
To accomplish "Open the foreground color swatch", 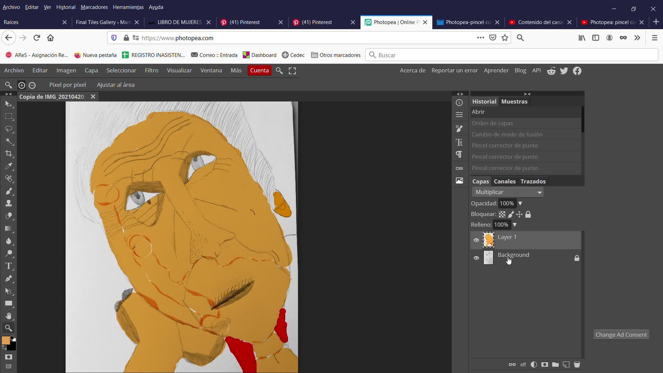I will 6,341.
